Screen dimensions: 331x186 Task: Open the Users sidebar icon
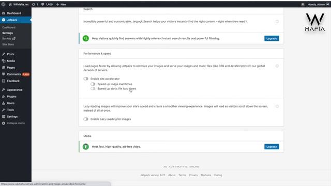tap(4, 103)
